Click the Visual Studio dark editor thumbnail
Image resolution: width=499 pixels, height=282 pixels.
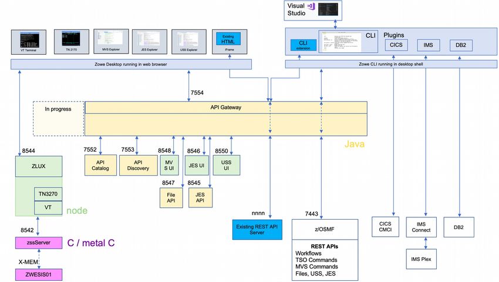point(328,9)
